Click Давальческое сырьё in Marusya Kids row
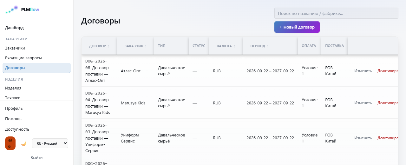The width and height of the screenshot is (406, 165). click(172, 103)
